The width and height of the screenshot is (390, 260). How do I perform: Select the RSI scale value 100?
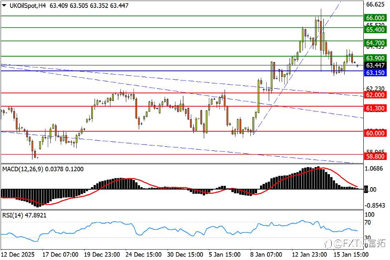pos(369,215)
